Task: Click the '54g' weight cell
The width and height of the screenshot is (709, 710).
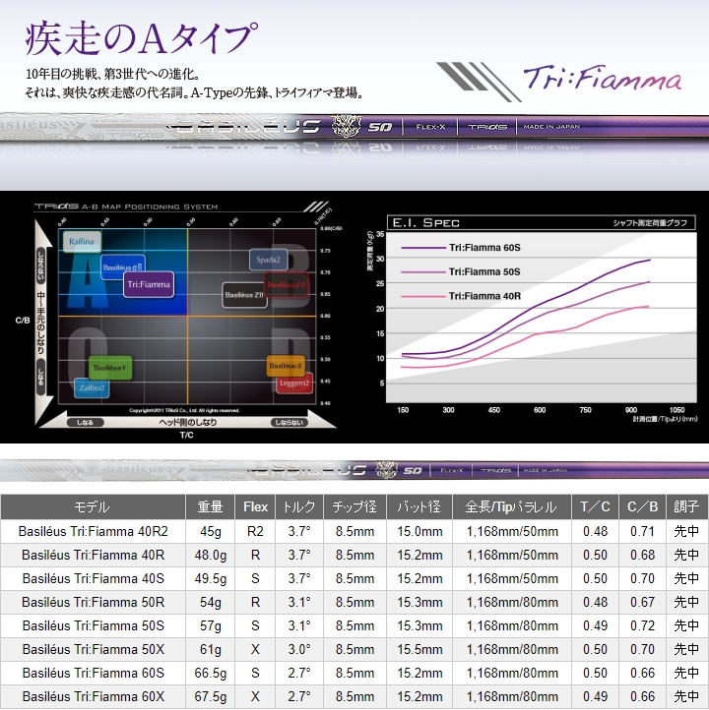Action: tap(211, 602)
